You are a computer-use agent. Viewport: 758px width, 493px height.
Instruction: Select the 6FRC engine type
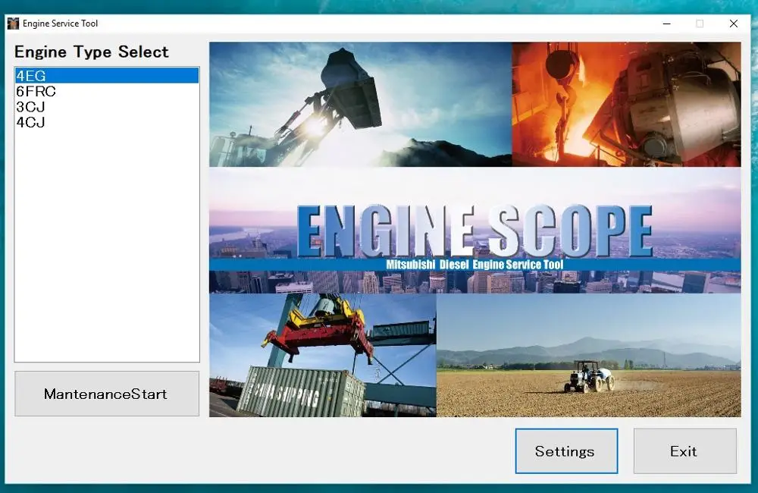107,92
